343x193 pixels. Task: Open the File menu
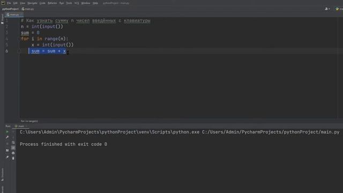tap(9, 3)
